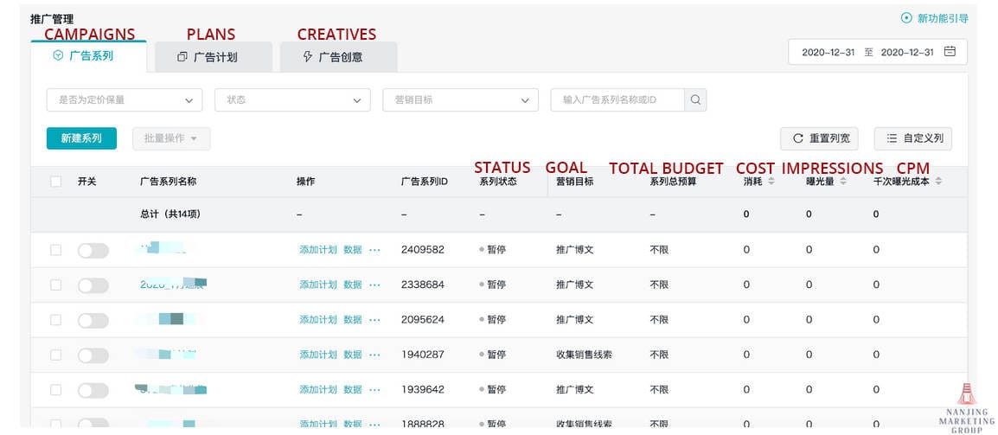Click the ID cell 1939642

pyautogui.click(x=423, y=390)
